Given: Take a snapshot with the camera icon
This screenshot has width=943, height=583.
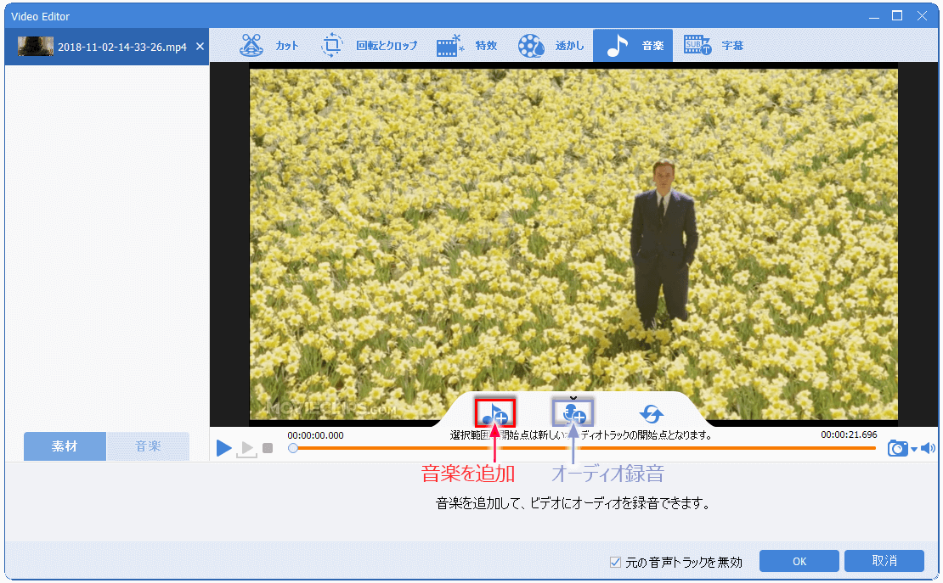Looking at the screenshot, I should tap(897, 448).
